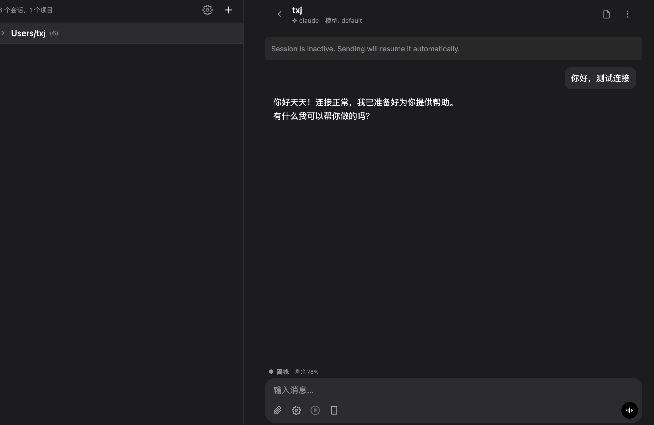This screenshot has width=654, height=425.
Task: Click the 6 个会话，1 个项目 summary text
Action: [x=26, y=10]
